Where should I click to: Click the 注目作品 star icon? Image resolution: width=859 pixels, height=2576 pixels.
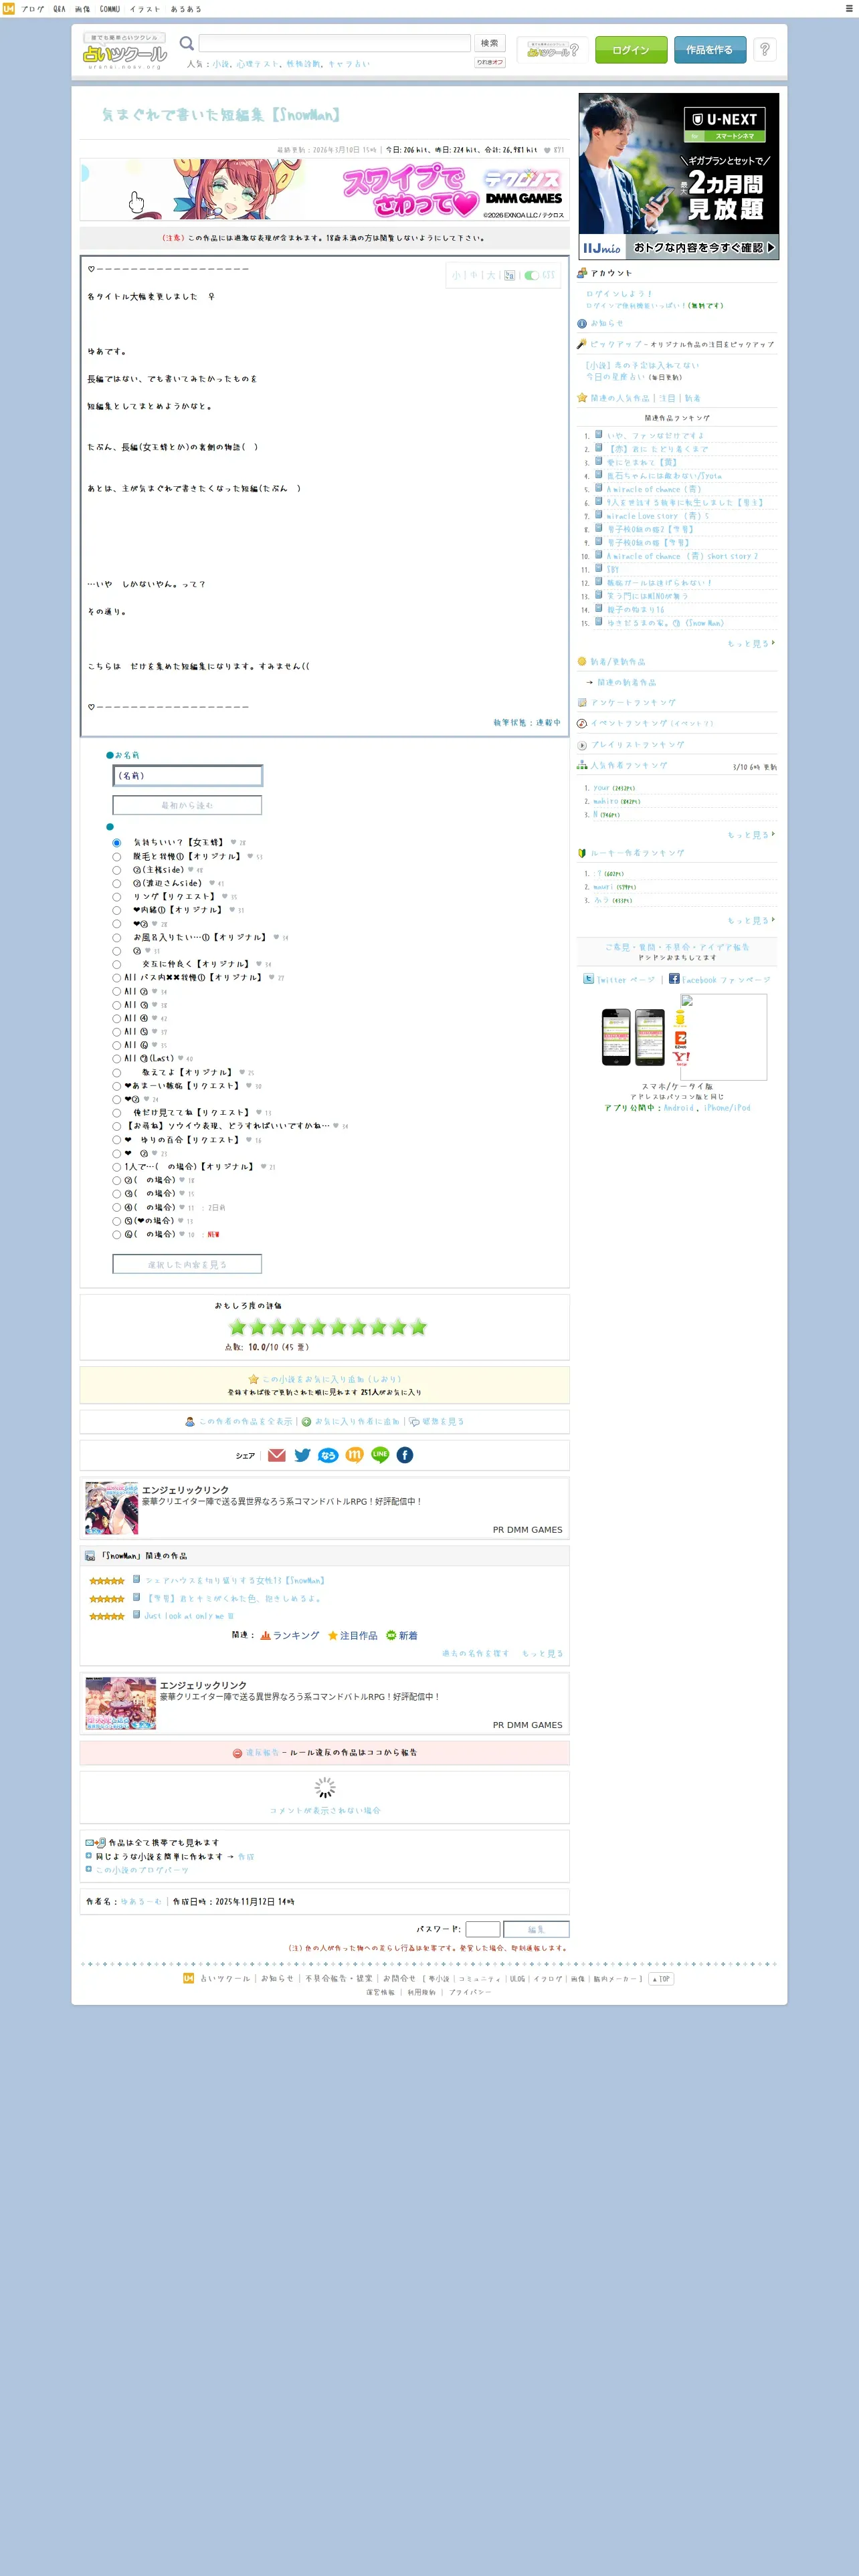(x=333, y=1635)
